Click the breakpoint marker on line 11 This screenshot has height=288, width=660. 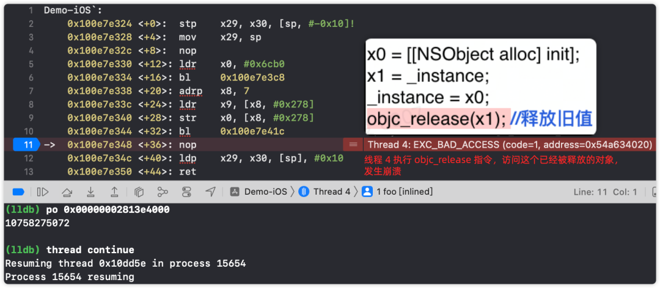pos(26,145)
